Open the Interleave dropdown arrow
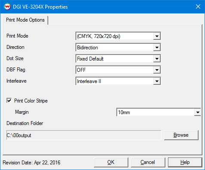Viewport: 205px width, 170px height. (x=157, y=81)
